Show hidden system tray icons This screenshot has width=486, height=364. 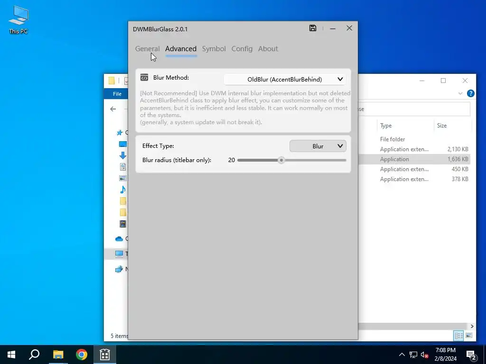402,355
